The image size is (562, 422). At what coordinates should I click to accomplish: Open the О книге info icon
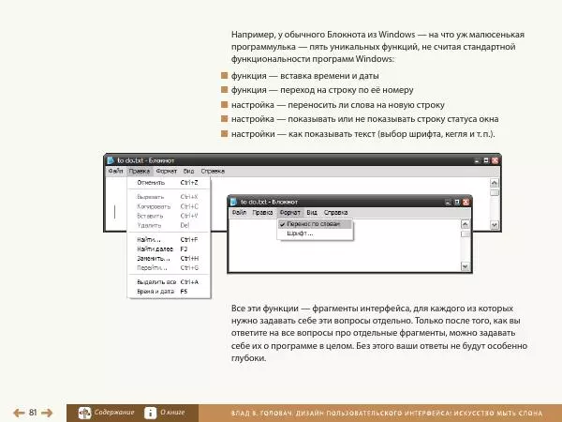coord(150,413)
